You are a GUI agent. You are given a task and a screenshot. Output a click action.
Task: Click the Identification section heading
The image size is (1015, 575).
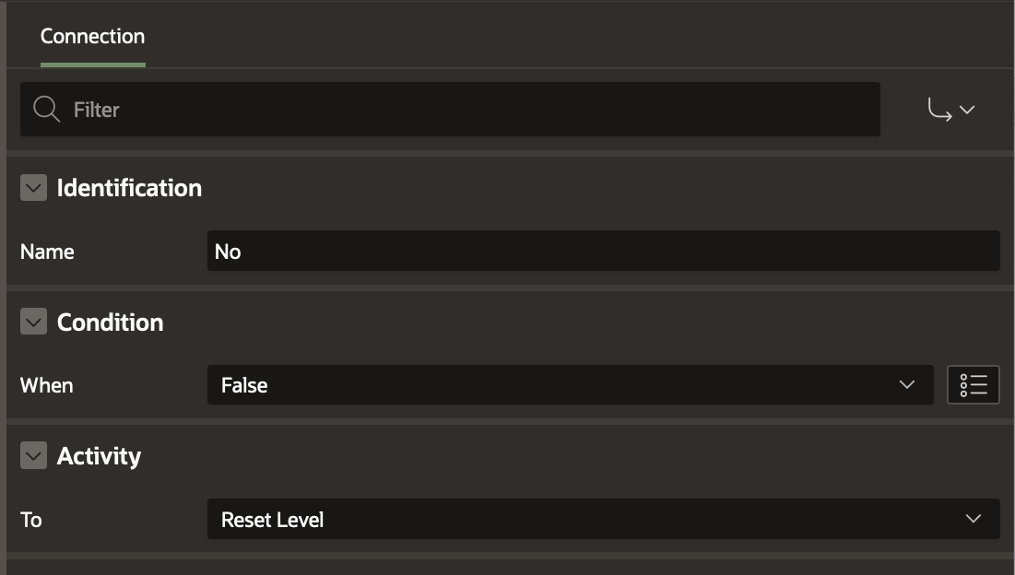pos(129,188)
